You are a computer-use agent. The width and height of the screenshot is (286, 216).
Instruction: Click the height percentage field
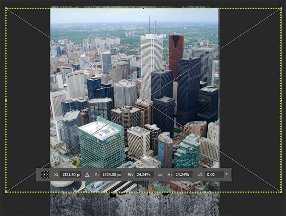(183, 175)
